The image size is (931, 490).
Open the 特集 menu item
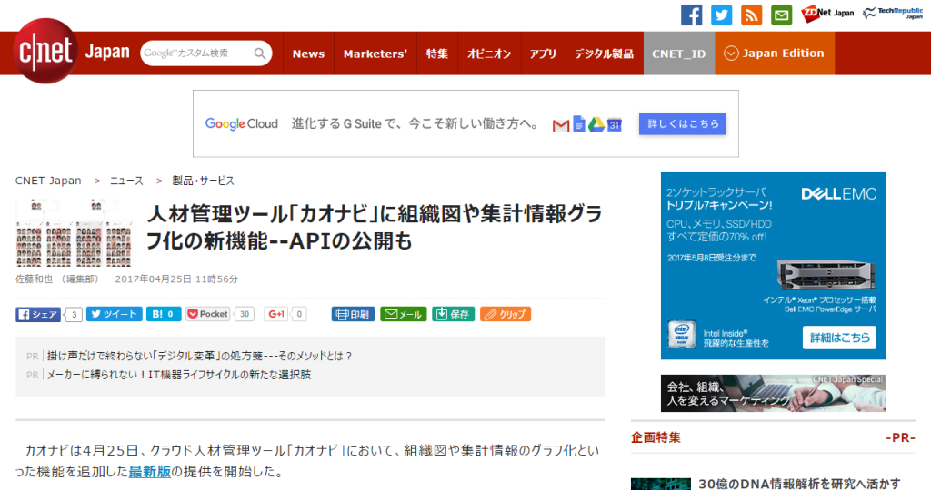tap(437, 54)
